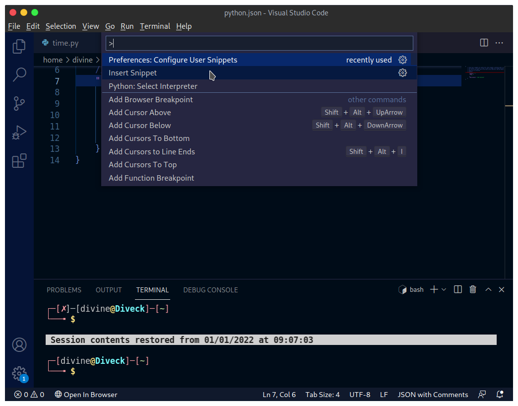The height and width of the screenshot is (406, 518).
Task: Configure keybinding gear for Insert Snippet
Action: point(402,72)
